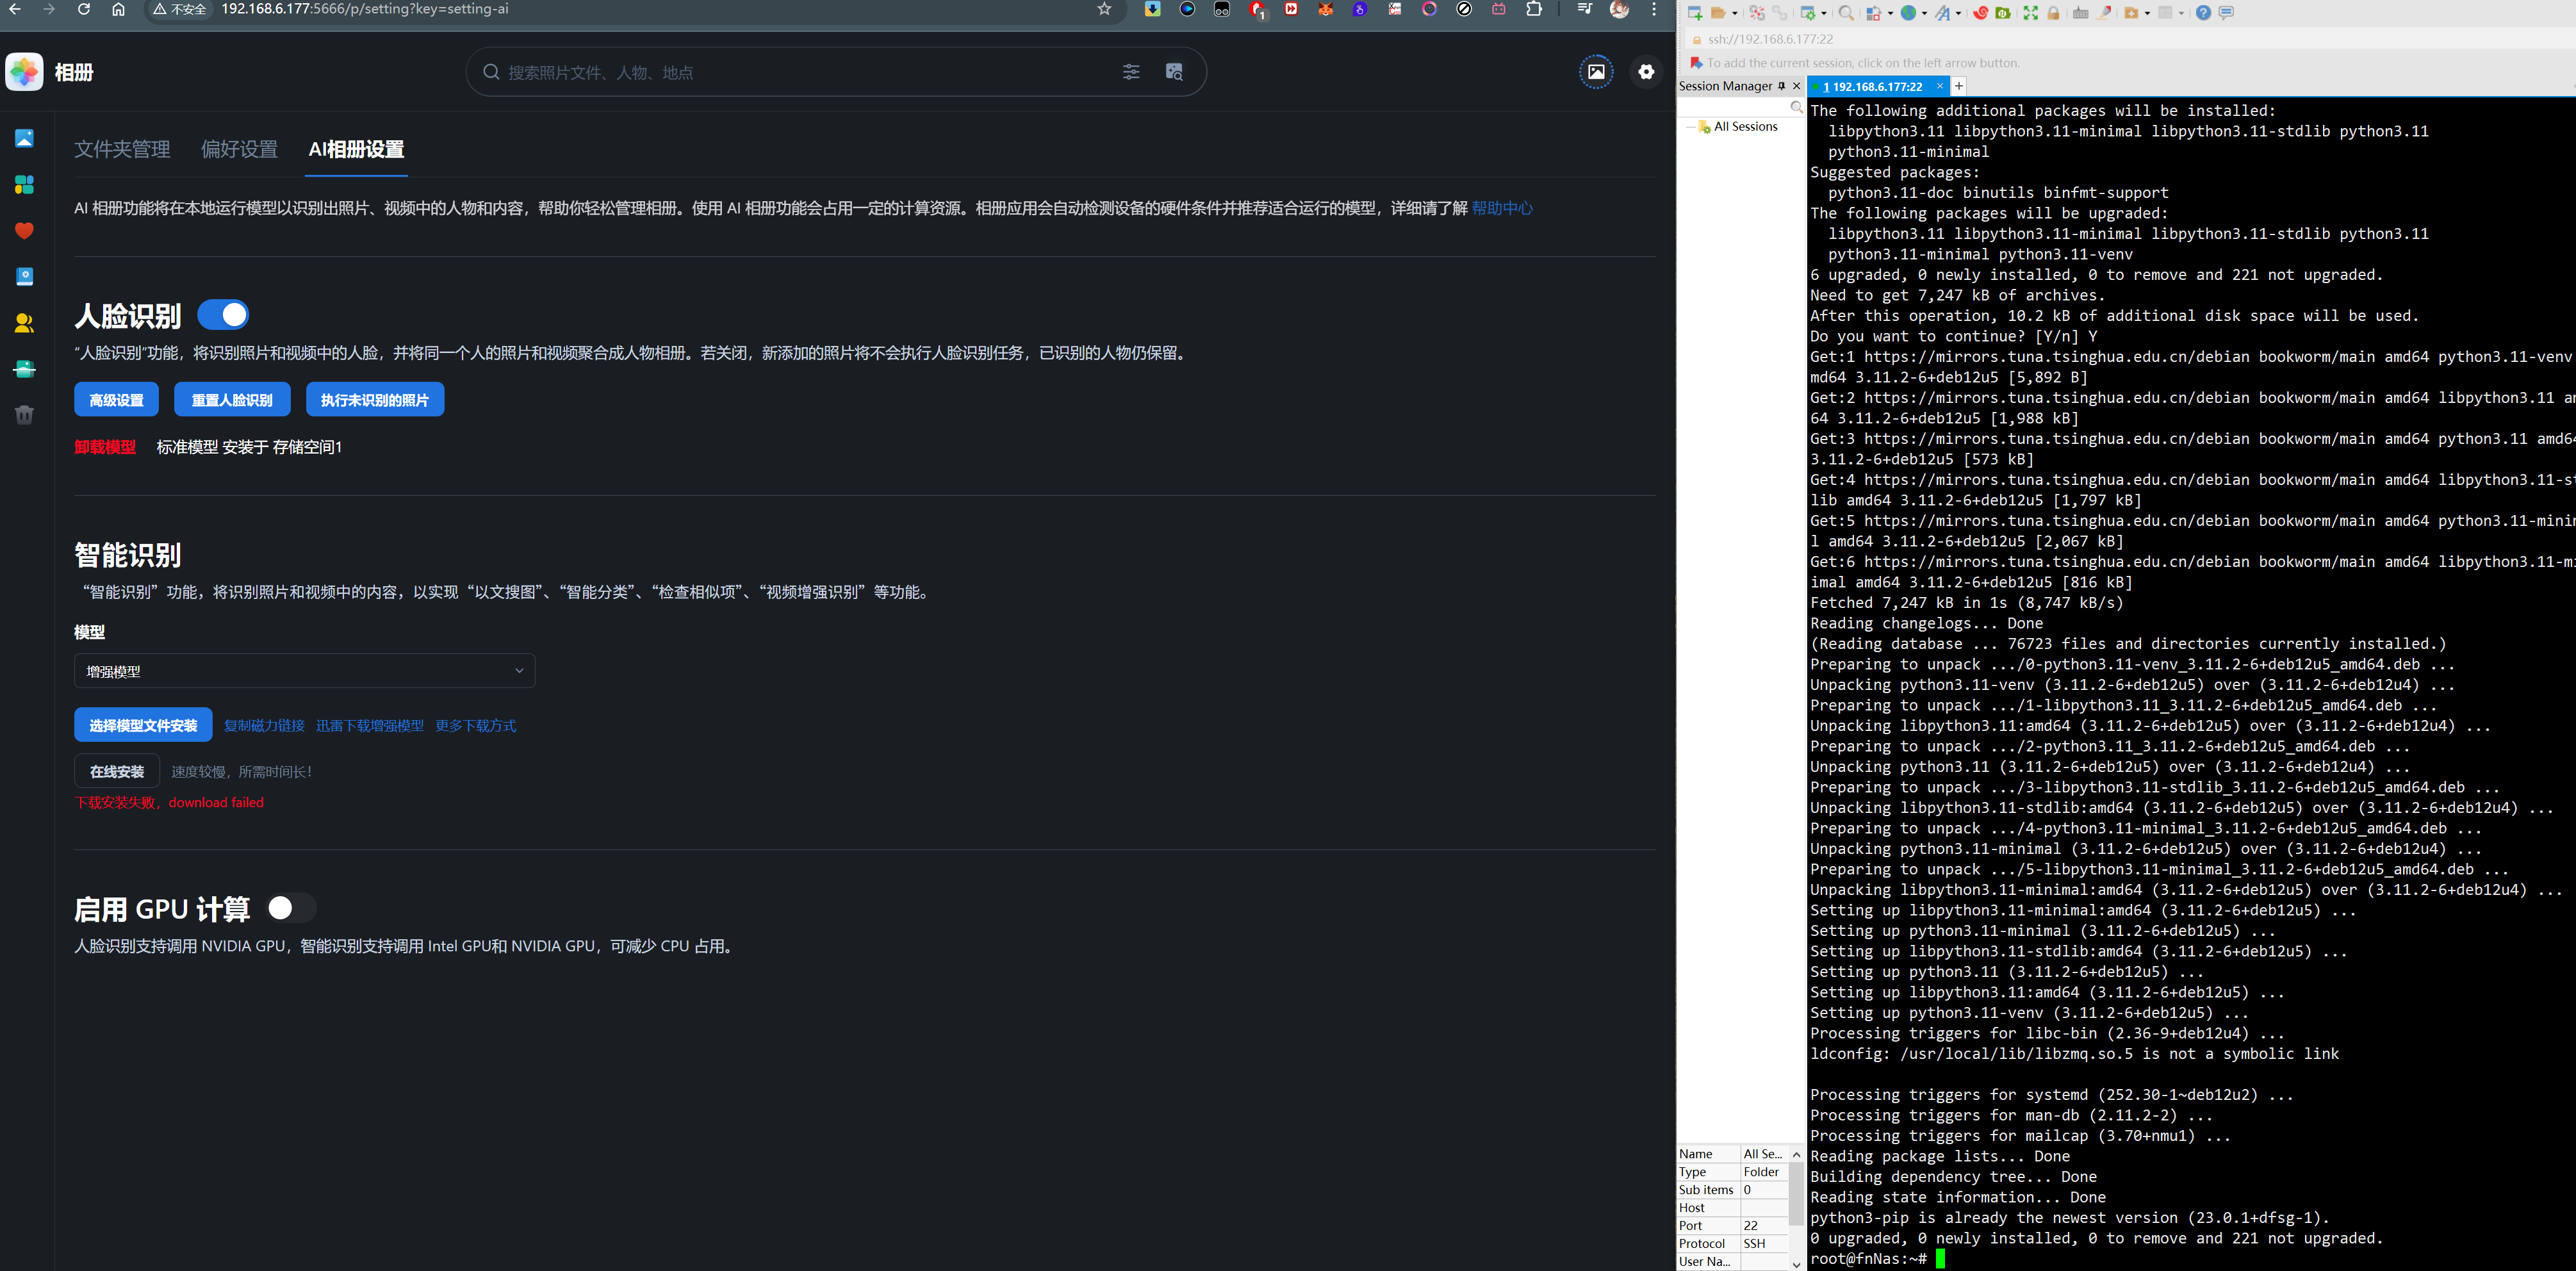This screenshot has width=2576, height=1271.
Task: Open the Trash icon in the left sidebar
Action: tap(25, 415)
